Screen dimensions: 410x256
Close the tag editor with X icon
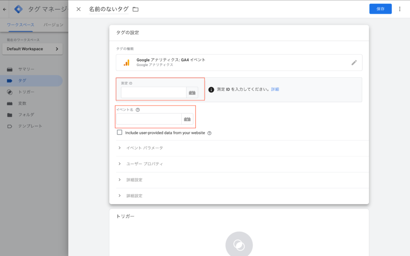click(78, 9)
